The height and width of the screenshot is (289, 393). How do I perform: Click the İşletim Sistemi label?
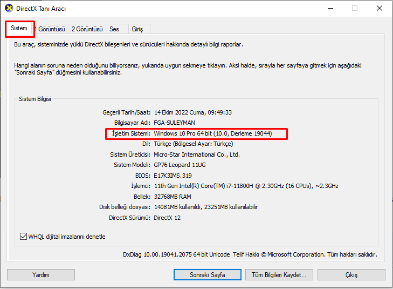pyautogui.click(x=131, y=133)
